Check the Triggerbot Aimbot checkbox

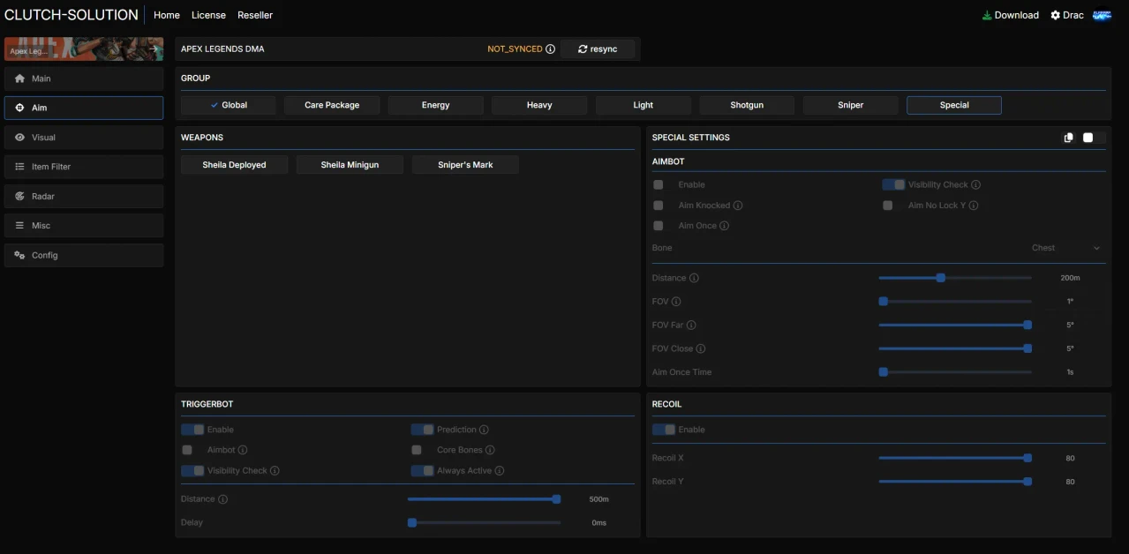tap(187, 450)
